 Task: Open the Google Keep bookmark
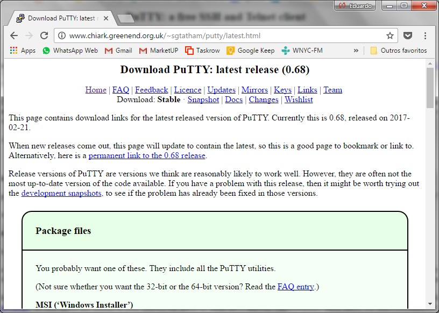coord(251,51)
